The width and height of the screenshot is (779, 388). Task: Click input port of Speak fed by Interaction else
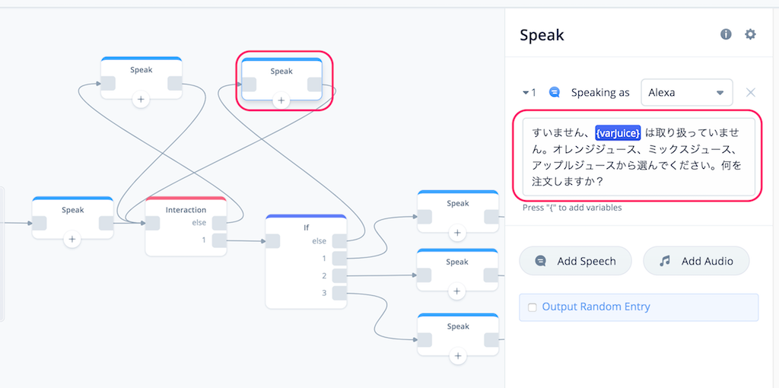[108, 83]
